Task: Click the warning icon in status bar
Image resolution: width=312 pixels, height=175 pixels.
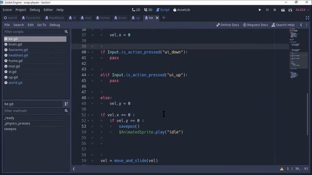Action: (282, 169)
